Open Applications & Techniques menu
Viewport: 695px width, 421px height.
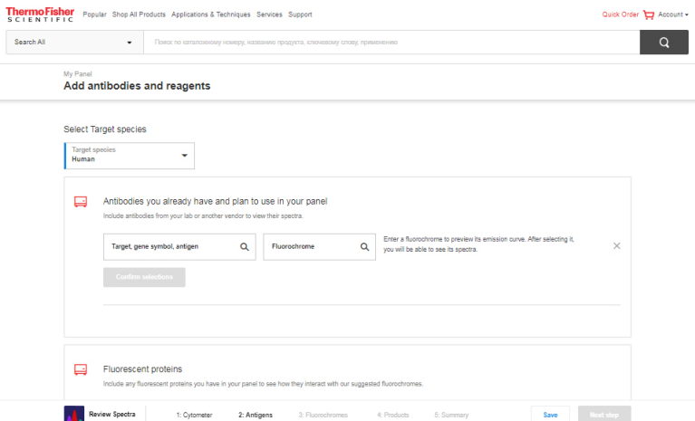(x=212, y=14)
